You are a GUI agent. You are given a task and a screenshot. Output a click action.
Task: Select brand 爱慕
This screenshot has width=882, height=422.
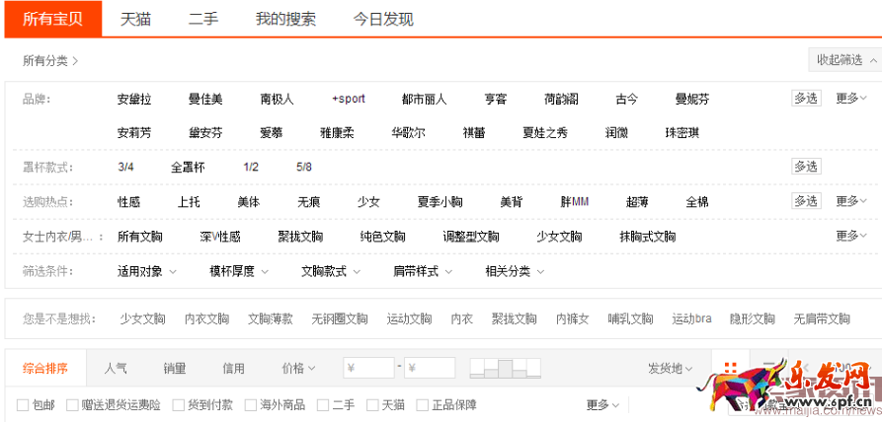[272, 133]
